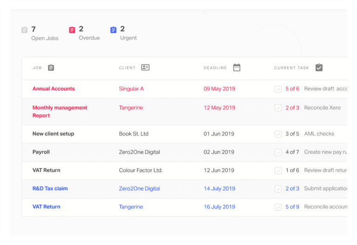Click the checked clipboard icon beside CURRENT TASK

(x=319, y=67)
